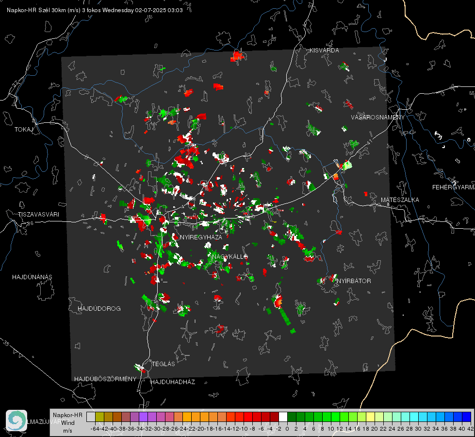Select the HAJDÚHADHÁZ label
This screenshot has height=437, width=475.
[173, 382]
